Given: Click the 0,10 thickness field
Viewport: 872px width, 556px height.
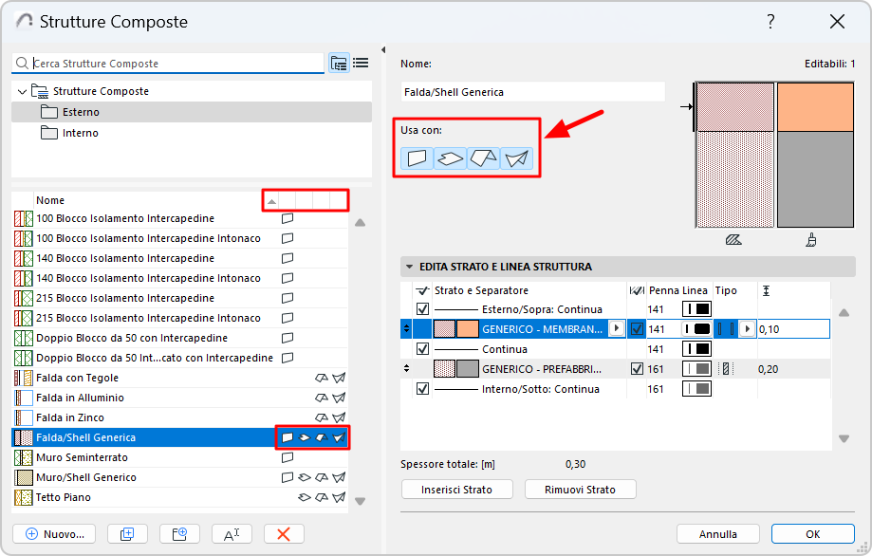Looking at the screenshot, I should (793, 329).
